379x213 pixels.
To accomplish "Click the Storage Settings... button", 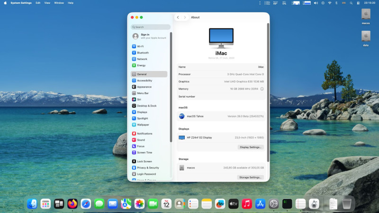I will pyautogui.click(x=251, y=177).
